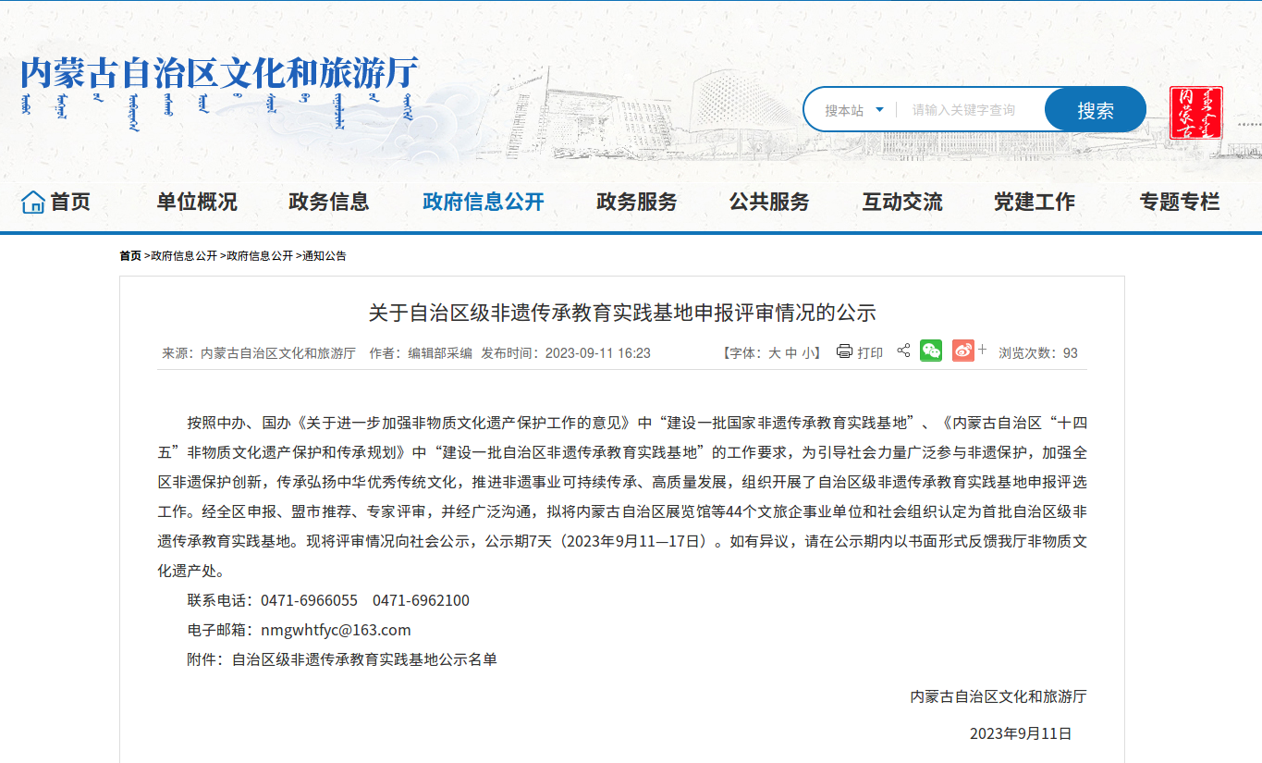The width and height of the screenshot is (1262, 763).
Task: Open the 政务信息 navigation menu
Action: (328, 202)
